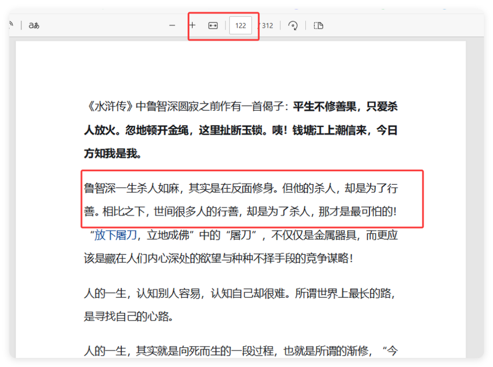The width and height of the screenshot is (493, 367).
Task: Toggle fit-to-width page view
Action: [x=213, y=25]
